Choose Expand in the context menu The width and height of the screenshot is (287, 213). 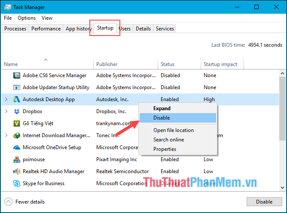178,108
